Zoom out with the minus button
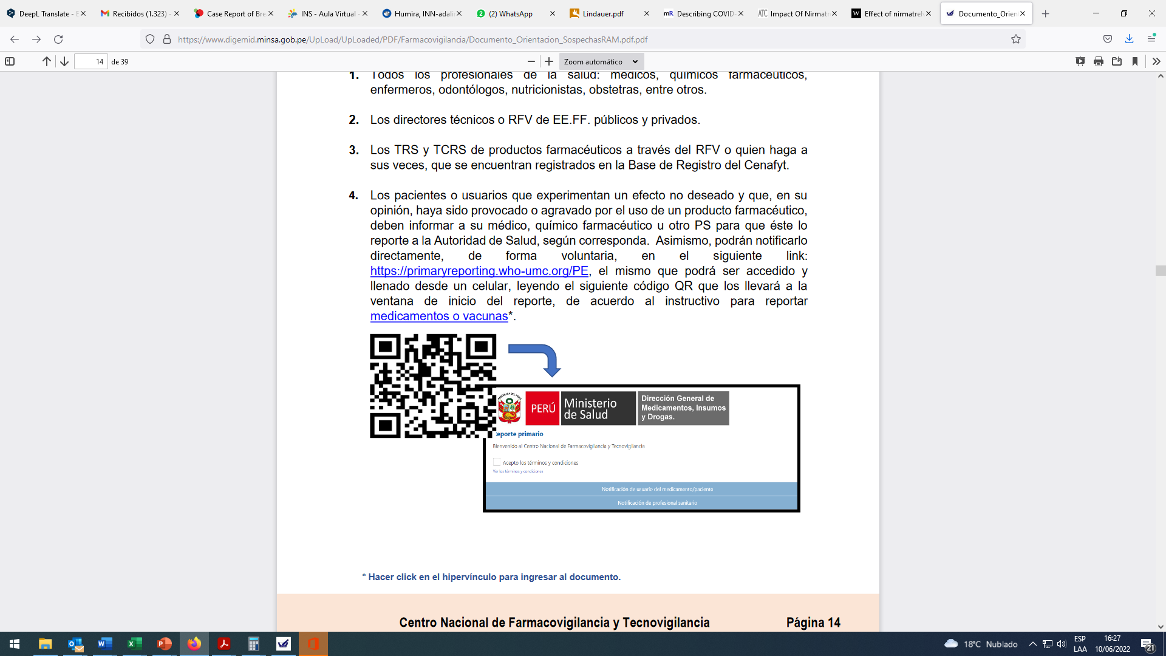This screenshot has height=656, width=1166. point(531,61)
